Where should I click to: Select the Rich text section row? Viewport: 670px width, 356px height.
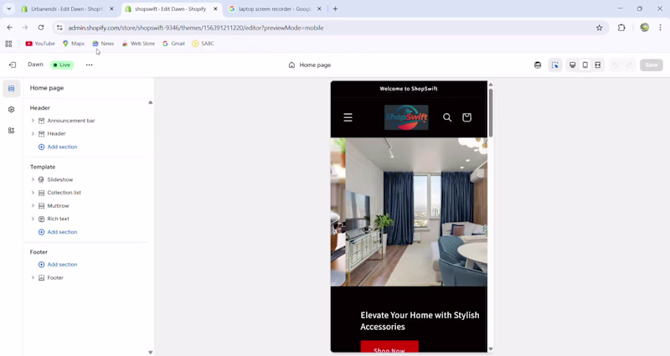coord(89,219)
